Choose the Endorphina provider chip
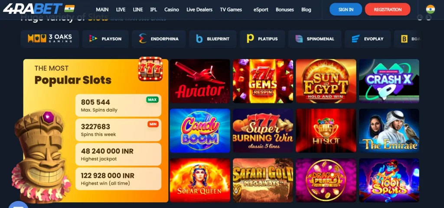This screenshot has height=208, width=444. point(159,39)
